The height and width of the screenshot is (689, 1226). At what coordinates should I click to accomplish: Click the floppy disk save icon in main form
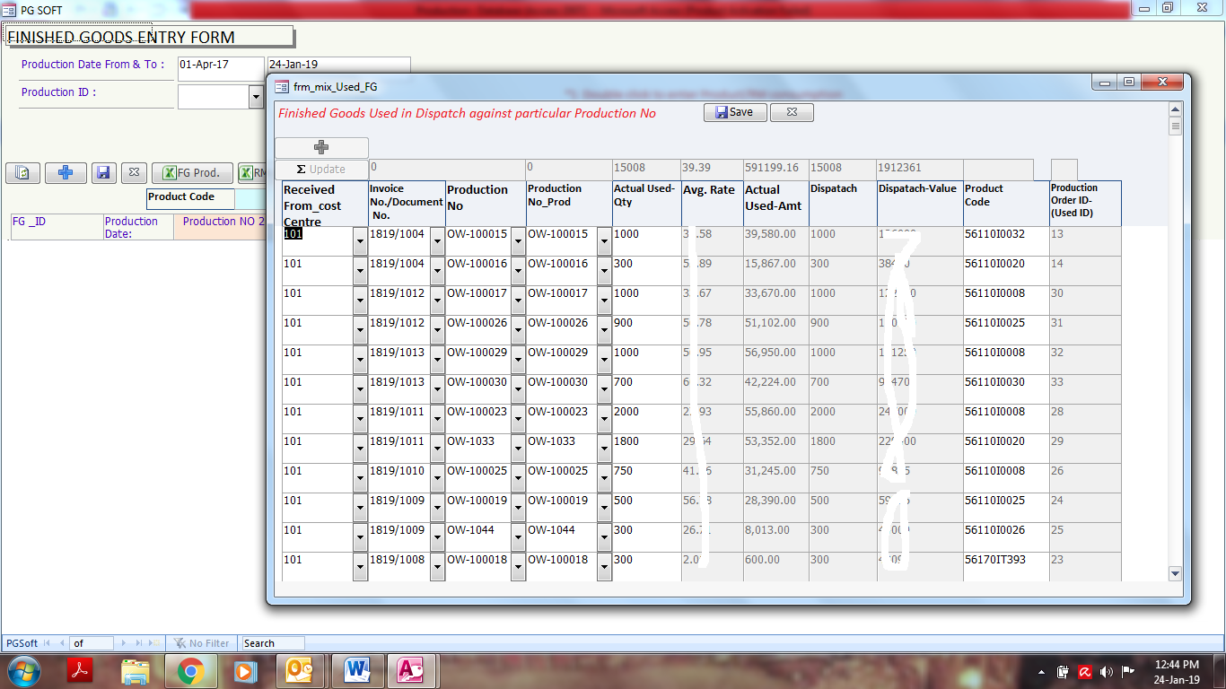[x=103, y=173]
